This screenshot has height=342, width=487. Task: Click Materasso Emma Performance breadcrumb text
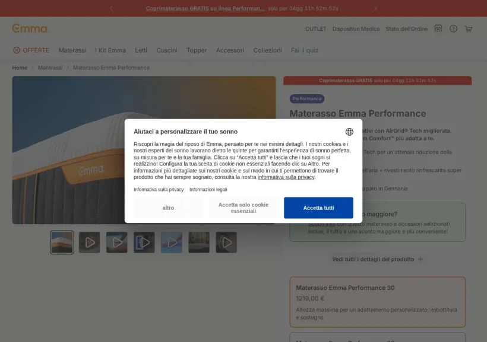[x=111, y=68]
